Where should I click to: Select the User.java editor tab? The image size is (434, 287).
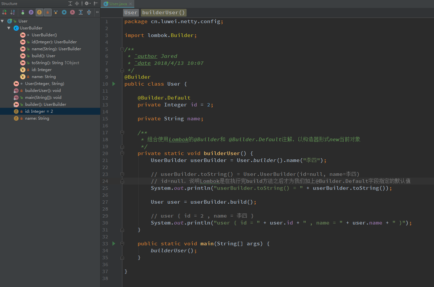pyautogui.click(x=118, y=4)
